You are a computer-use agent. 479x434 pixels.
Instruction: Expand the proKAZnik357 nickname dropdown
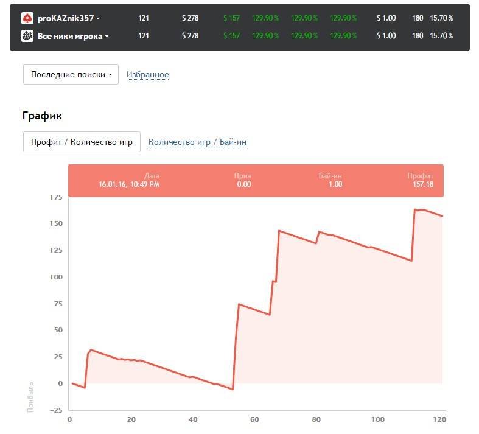98,19
